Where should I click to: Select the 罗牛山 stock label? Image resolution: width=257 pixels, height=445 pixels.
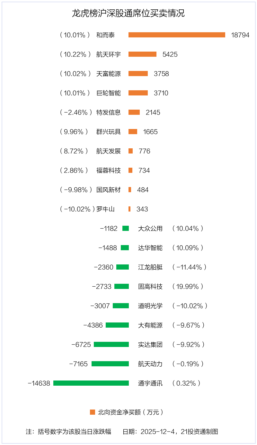click(105, 209)
